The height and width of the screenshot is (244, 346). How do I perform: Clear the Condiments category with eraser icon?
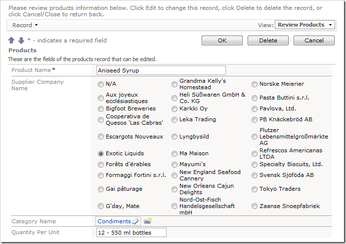(x=136, y=222)
